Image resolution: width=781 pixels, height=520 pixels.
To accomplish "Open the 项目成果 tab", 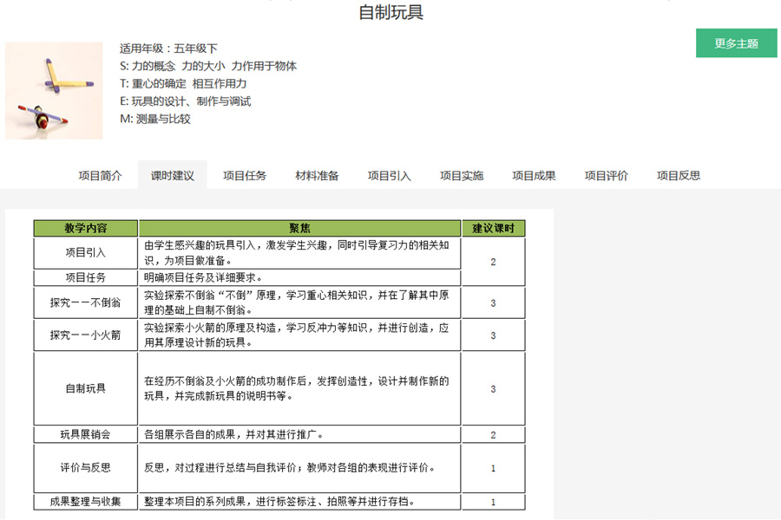I will click(534, 175).
